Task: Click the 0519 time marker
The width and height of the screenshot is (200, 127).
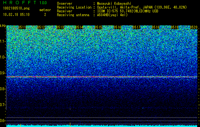Action: (175, 27)
